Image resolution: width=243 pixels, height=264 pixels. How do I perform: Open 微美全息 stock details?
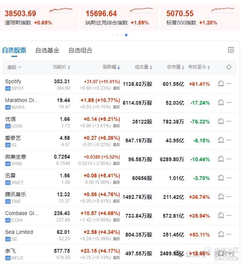pyautogui.click(x=16, y=157)
